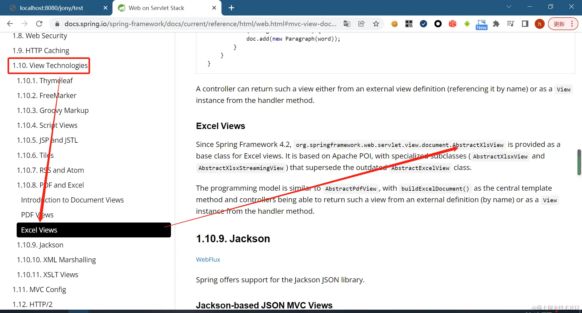Open the QR code extension
Screen dimensions: 582x313
[409, 24]
